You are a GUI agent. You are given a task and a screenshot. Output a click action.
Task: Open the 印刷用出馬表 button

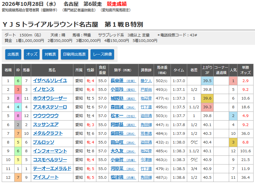(75, 54)
